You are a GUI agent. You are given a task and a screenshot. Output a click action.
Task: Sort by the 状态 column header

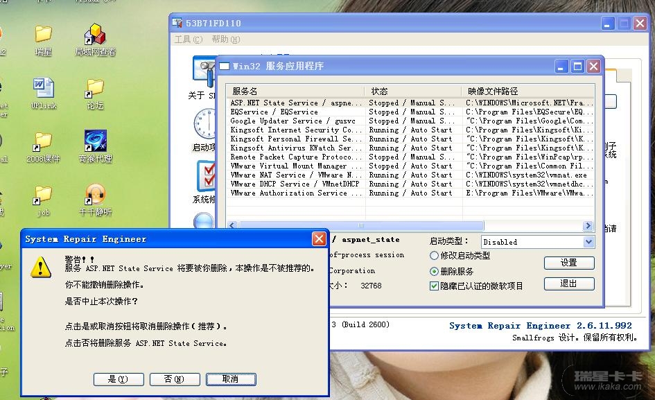tap(414, 91)
